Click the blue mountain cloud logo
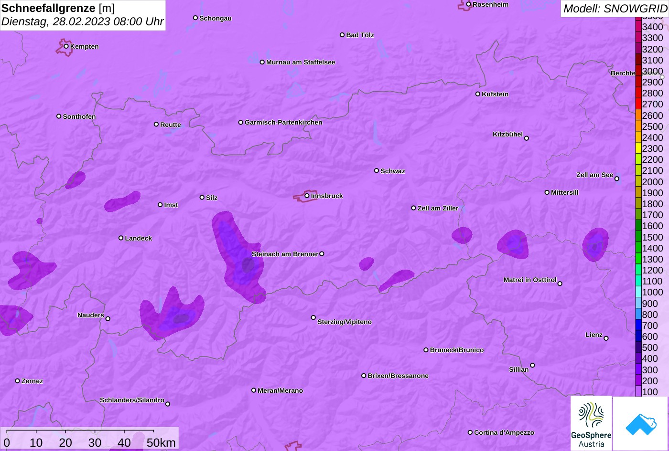Image resolution: width=669 pixels, height=451 pixels. [x=641, y=423]
